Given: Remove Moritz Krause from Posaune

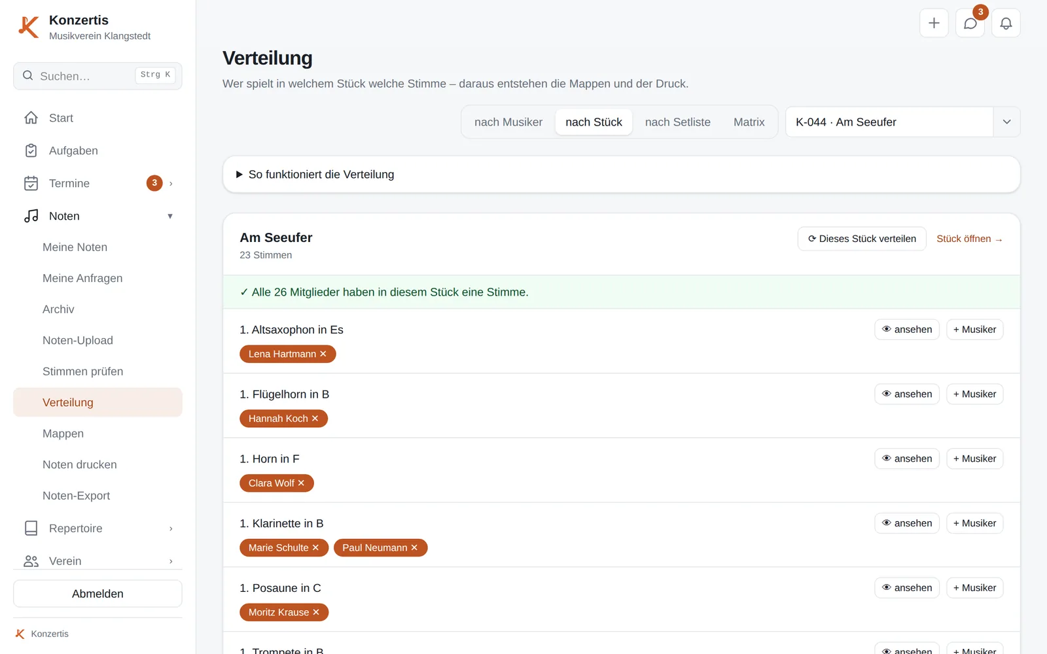Looking at the screenshot, I should [316, 613].
